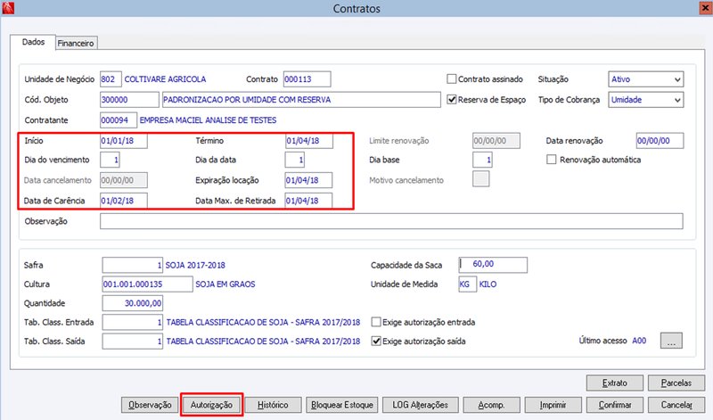Click the Quantidade field
Viewport: 713px width, 420px height.
pyautogui.click(x=132, y=303)
